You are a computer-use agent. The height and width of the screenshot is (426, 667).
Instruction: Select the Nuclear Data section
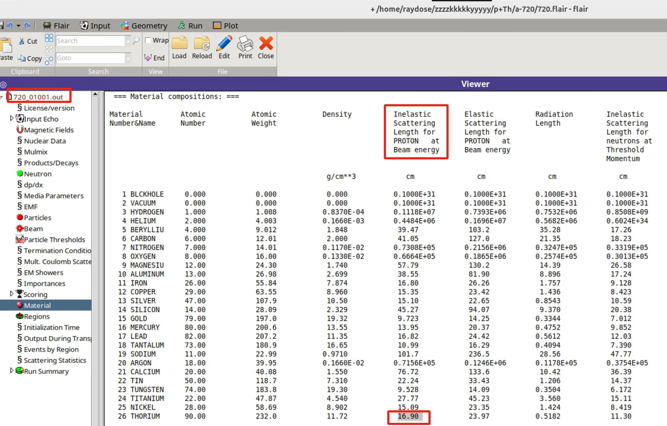pyautogui.click(x=41, y=141)
